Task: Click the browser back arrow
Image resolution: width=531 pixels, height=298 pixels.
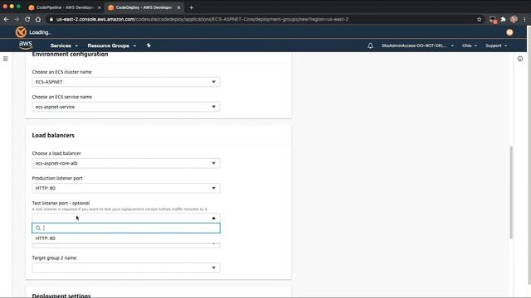Action: (6, 19)
